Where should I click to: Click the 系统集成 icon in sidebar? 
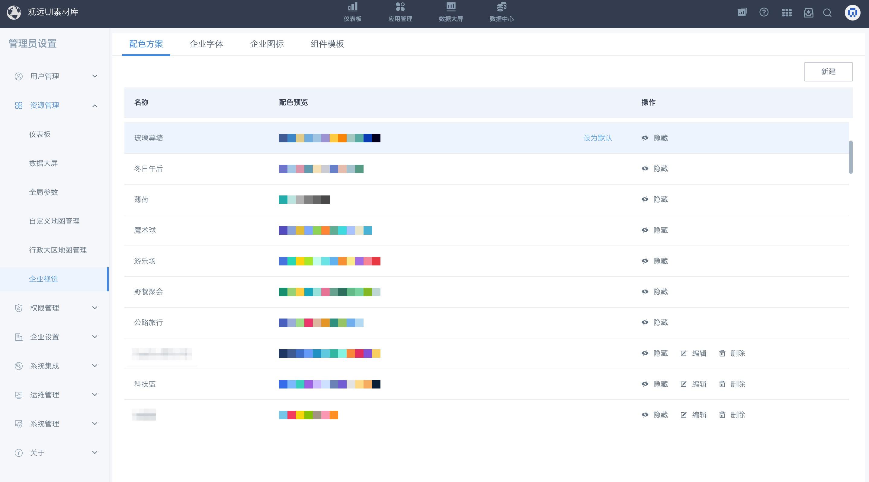pyautogui.click(x=18, y=366)
